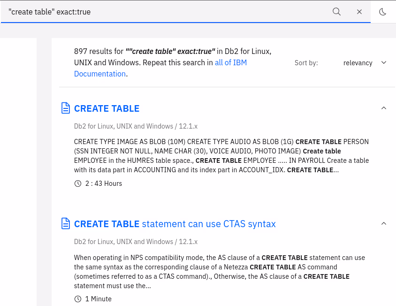Select the 2 : 43 Hours reading time text
396x306 pixels.
[x=104, y=184]
